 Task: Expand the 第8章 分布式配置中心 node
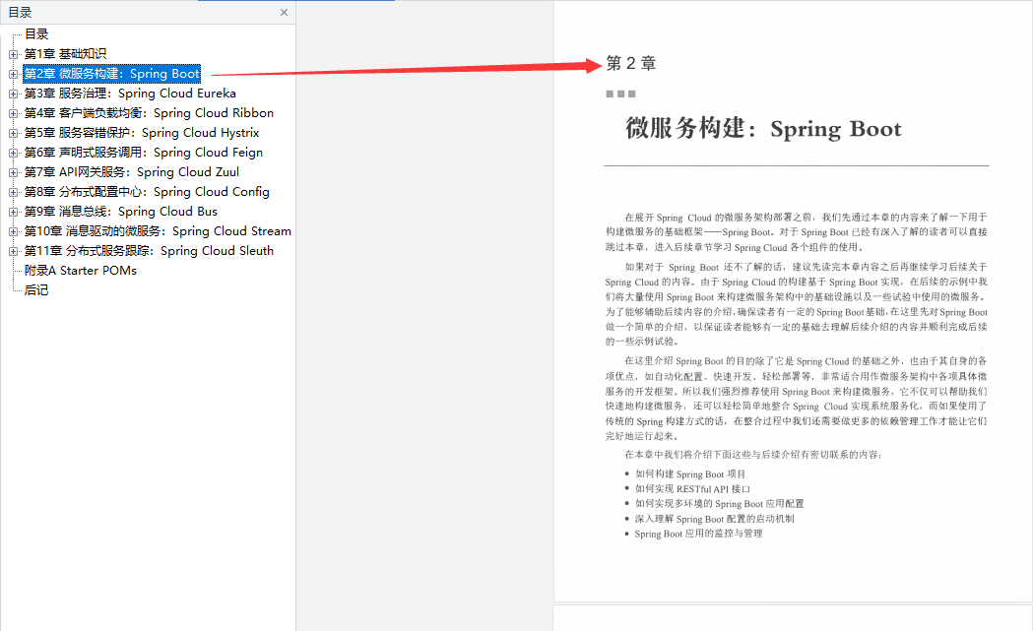[13, 192]
